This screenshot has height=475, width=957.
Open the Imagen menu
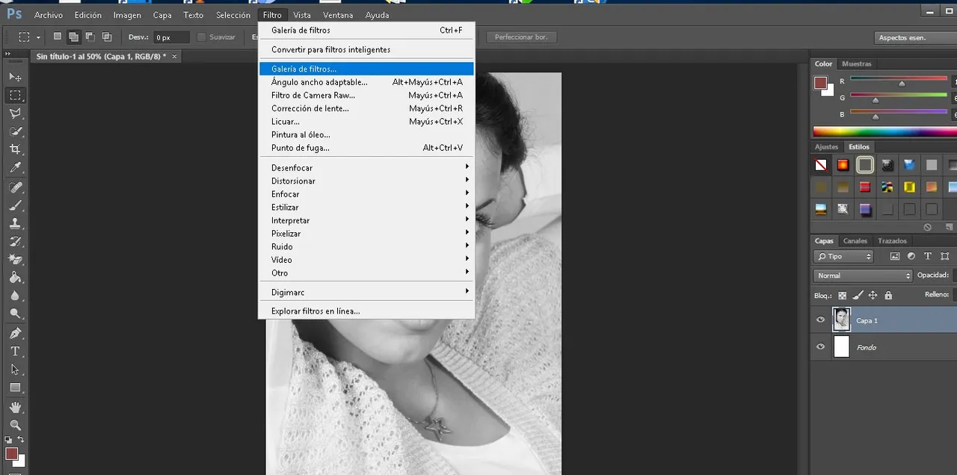[x=126, y=15]
